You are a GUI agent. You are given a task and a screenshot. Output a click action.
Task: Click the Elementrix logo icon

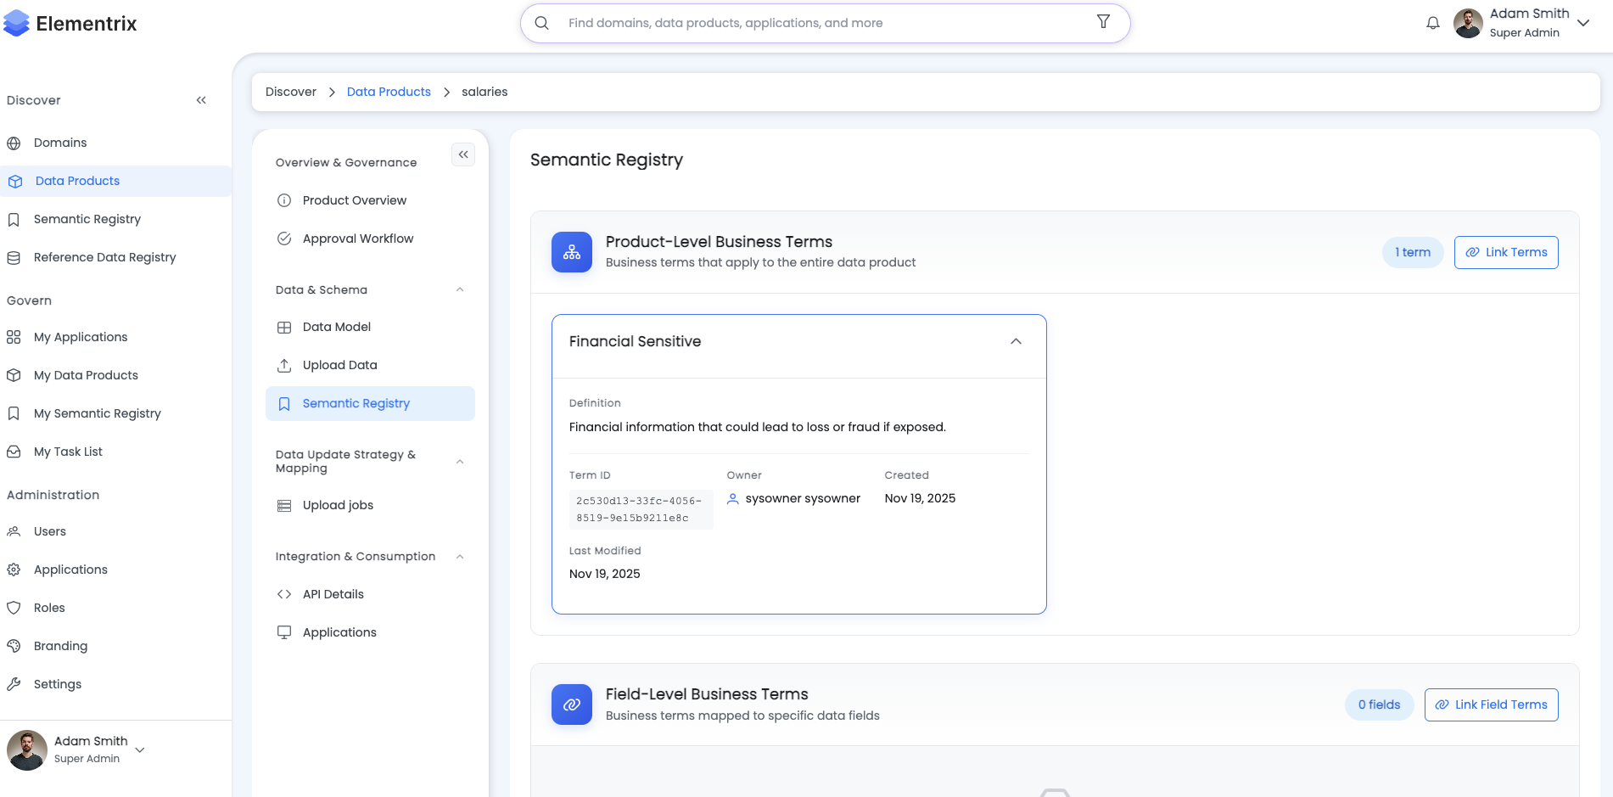tap(17, 24)
